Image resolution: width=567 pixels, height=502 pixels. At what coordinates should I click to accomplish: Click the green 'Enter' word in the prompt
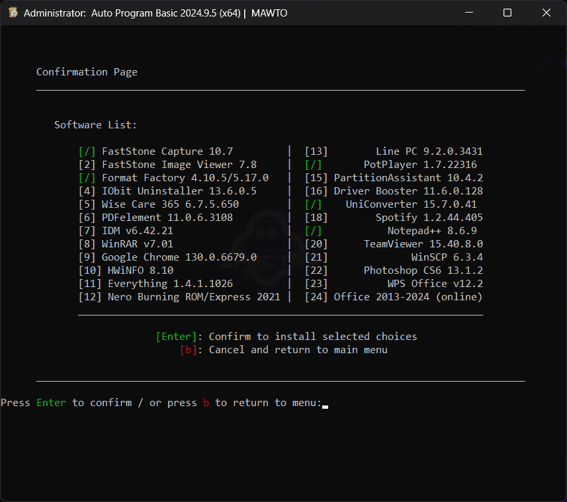52,403
